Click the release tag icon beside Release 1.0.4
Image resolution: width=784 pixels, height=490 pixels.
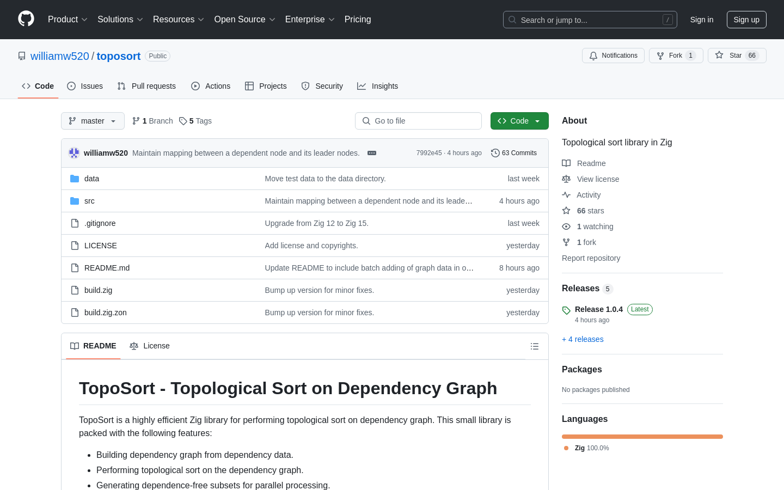pos(566,310)
